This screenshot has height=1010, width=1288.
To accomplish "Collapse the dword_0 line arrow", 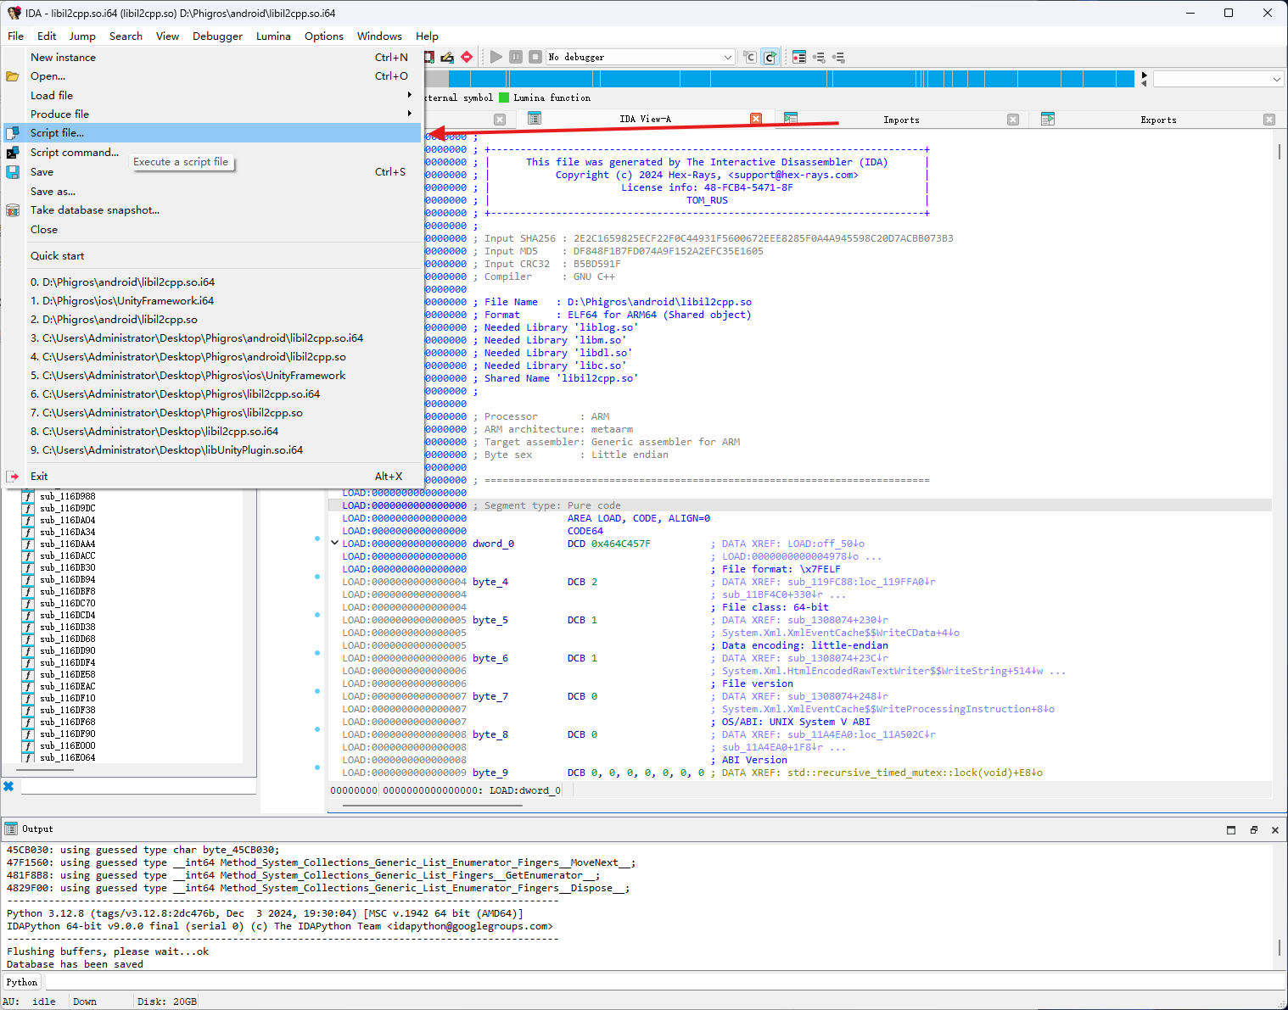I will pos(334,544).
